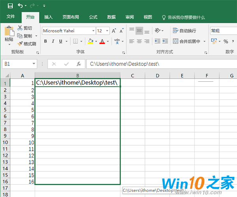237x197 pixels.
Task: Click the Paste (粘贴) button
Action: pyautogui.click(x=9, y=36)
